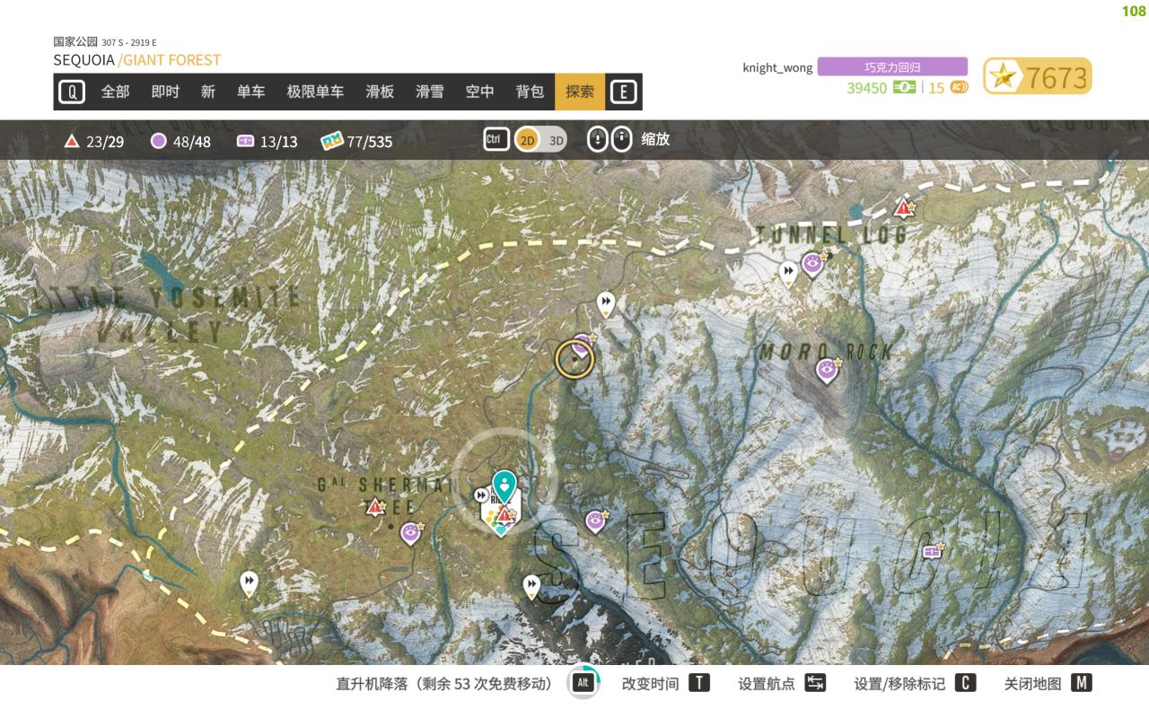The image size is (1149, 718).
Task: Click the 改变时间 change time label
Action: tap(650, 684)
